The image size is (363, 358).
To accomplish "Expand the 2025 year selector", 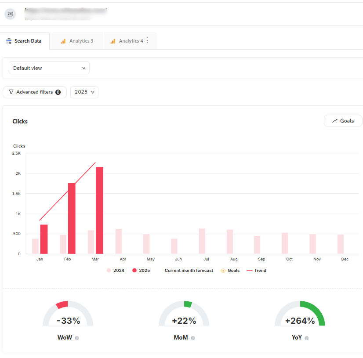I will click(84, 92).
